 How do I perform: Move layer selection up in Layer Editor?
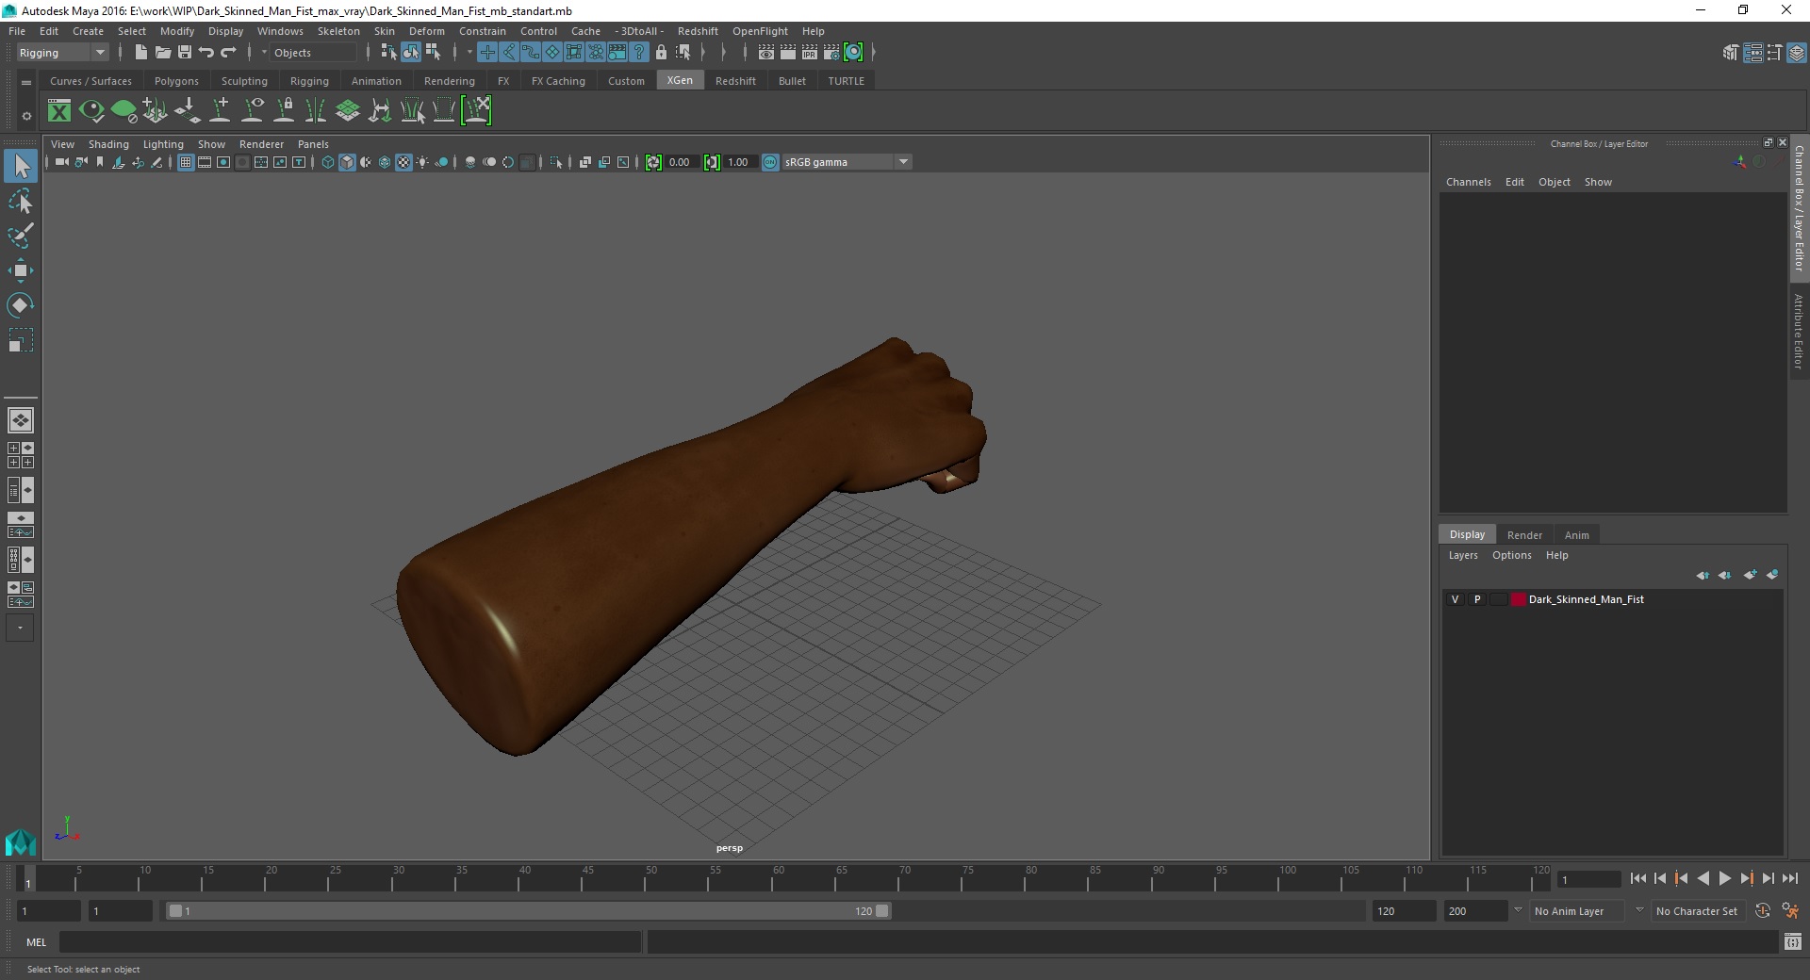point(1703,575)
